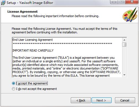Click the empty scrollbar track below thumb

[x=124, y=60]
